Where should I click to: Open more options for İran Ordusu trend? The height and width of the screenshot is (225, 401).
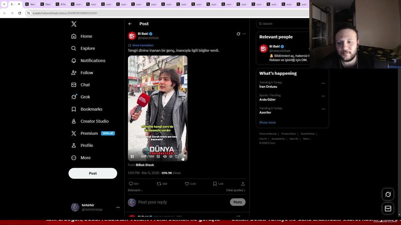coord(323,83)
